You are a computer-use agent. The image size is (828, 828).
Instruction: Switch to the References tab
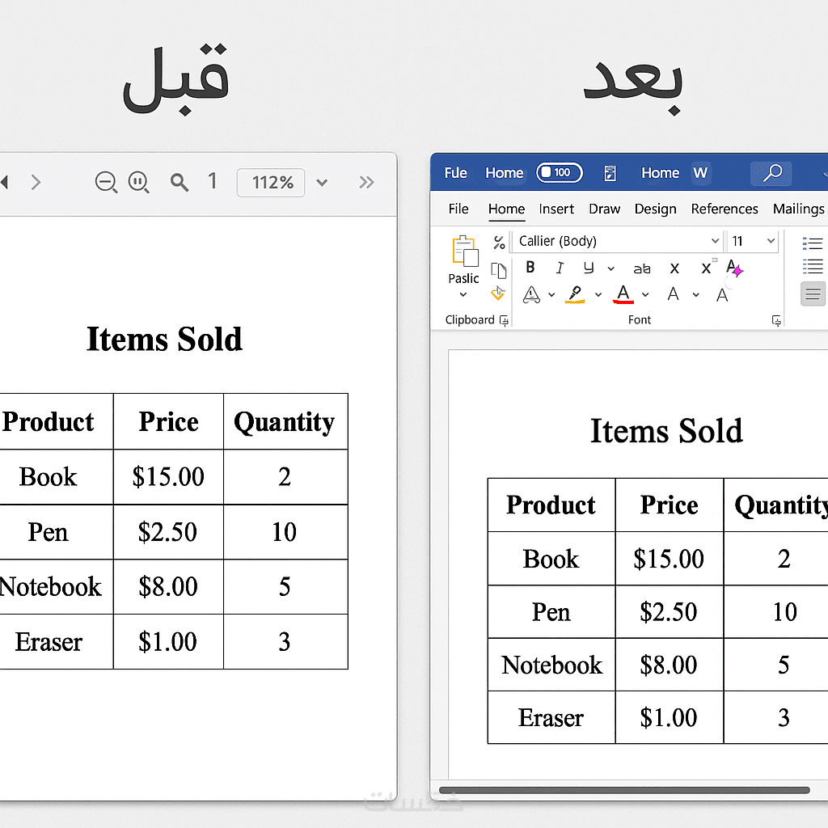724,209
